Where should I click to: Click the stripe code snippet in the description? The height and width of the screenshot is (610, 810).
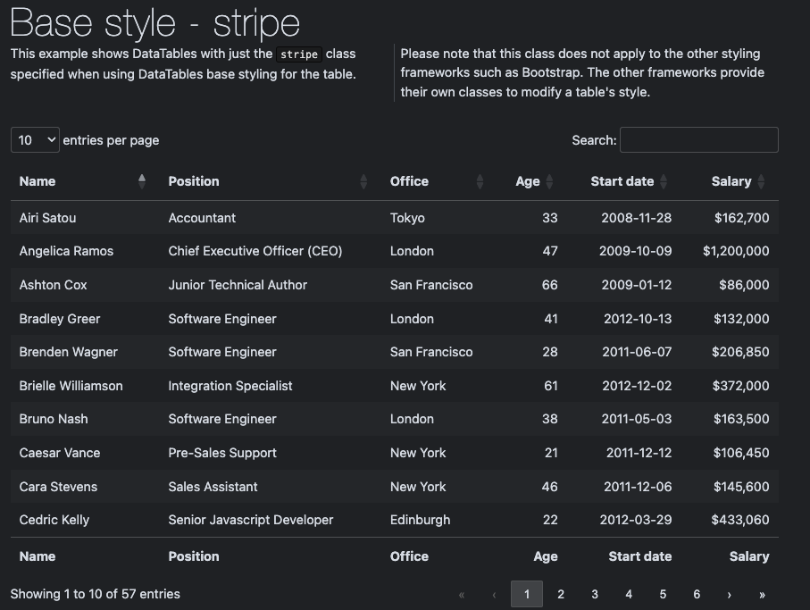coord(299,54)
